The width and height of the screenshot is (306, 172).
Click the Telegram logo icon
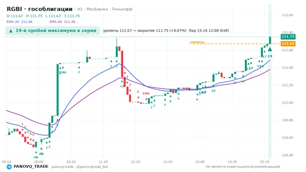[x=9, y=167]
